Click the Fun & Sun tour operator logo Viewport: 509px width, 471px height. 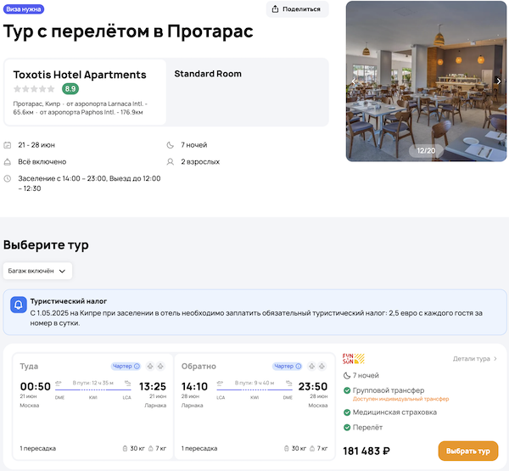click(x=352, y=359)
